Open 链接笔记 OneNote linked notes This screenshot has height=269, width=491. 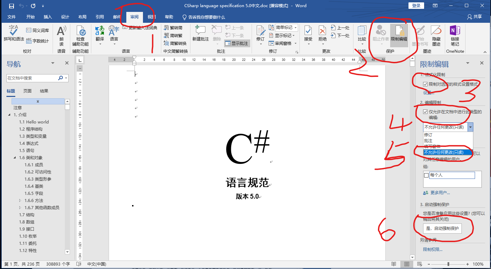click(455, 35)
